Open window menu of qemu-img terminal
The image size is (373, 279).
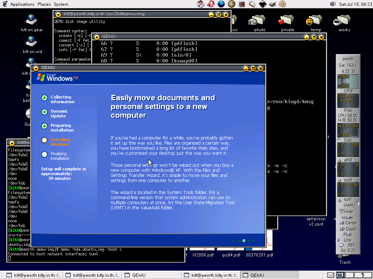tap(58, 15)
